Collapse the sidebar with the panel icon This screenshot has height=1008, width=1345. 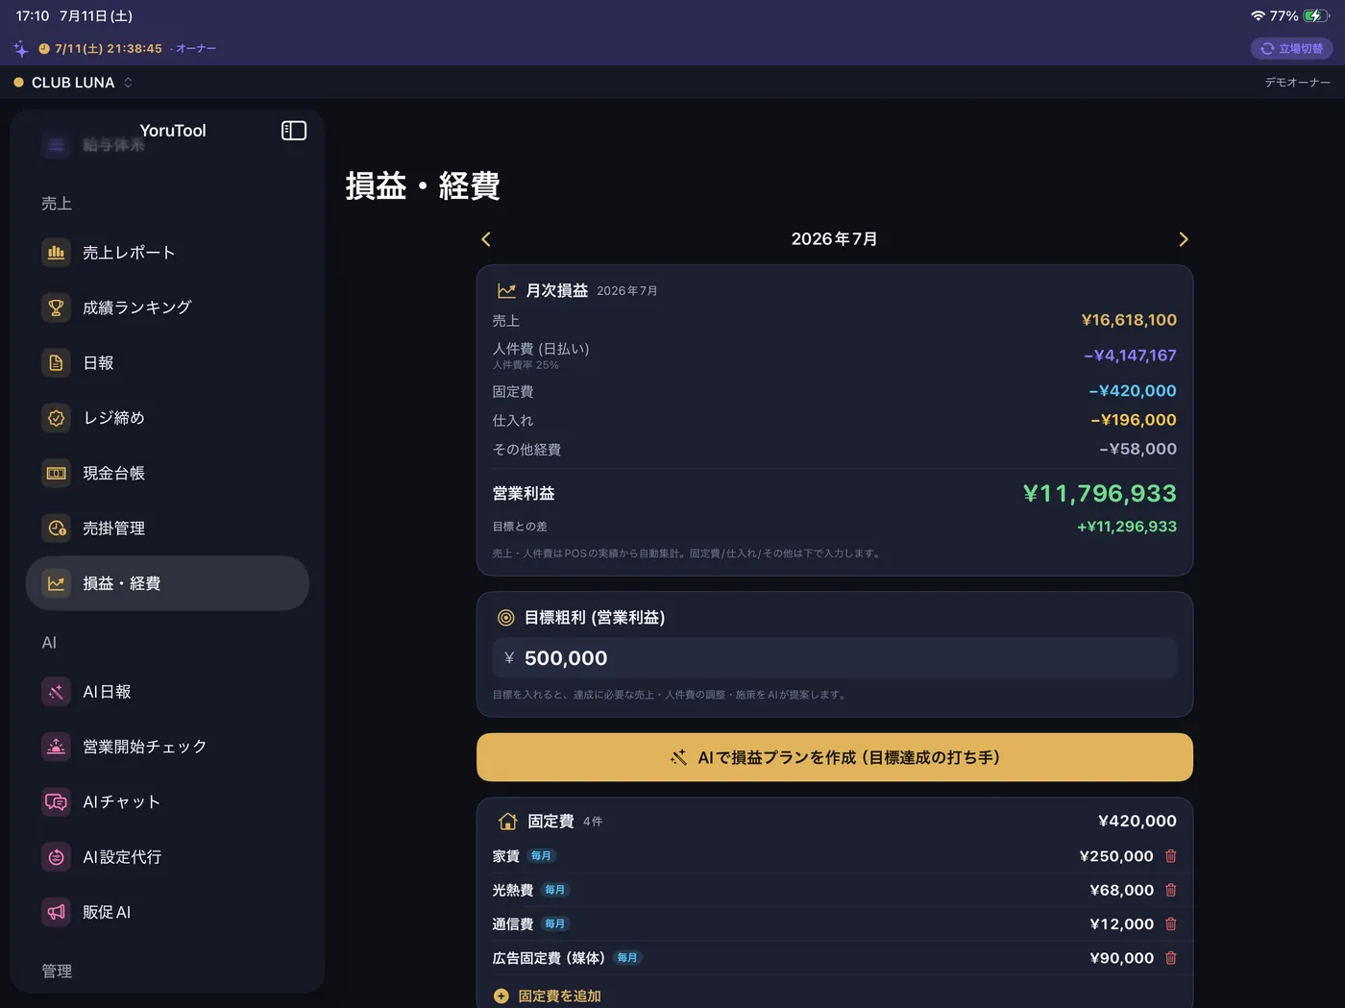pyautogui.click(x=293, y=131)
